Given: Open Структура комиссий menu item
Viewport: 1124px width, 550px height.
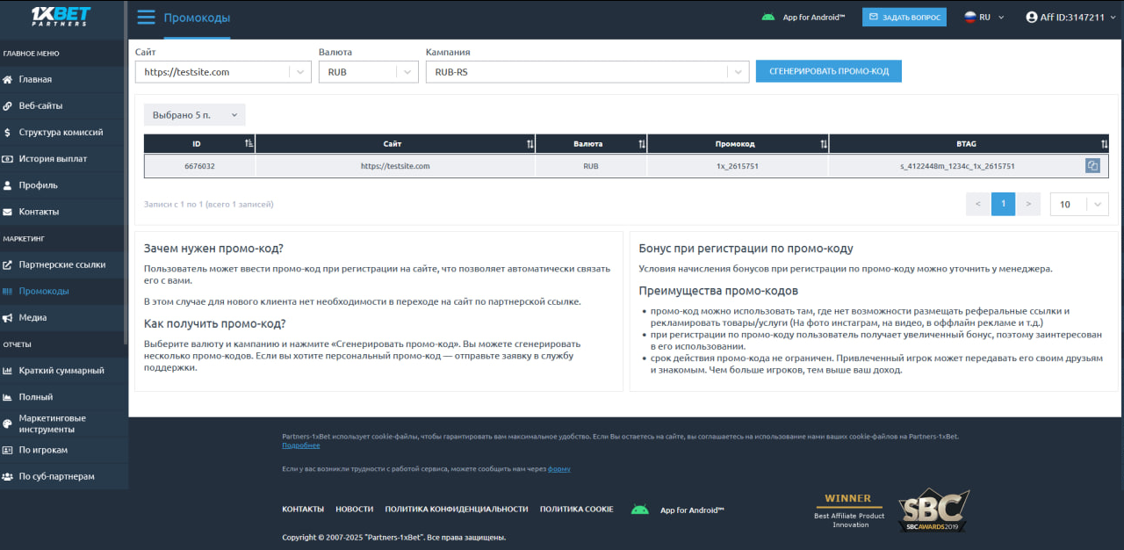Looking at the screenshot, I should [61, 133].
